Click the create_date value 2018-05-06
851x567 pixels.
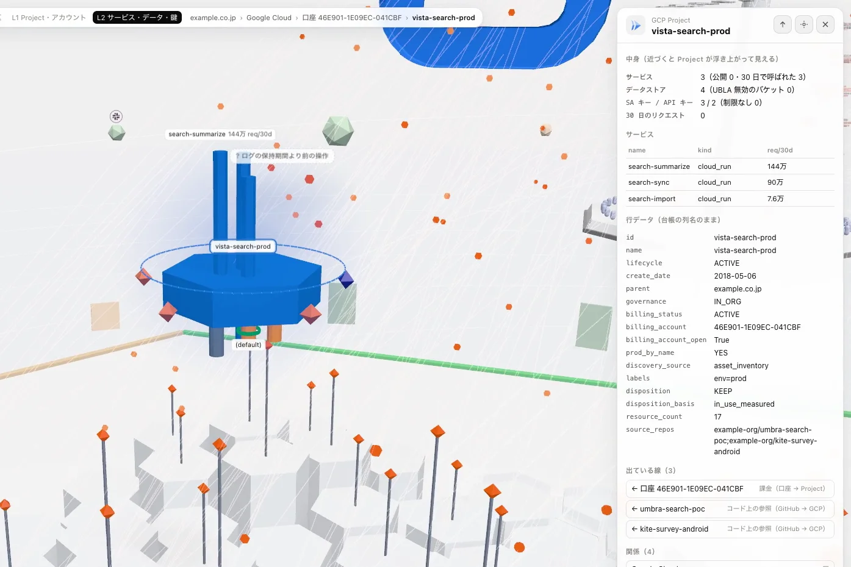[x=735, y=276]
